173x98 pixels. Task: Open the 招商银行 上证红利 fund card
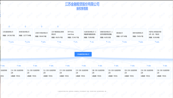107,34
